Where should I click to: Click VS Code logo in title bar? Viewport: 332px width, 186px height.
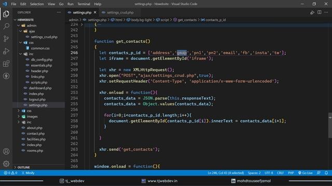pos(5,4)
